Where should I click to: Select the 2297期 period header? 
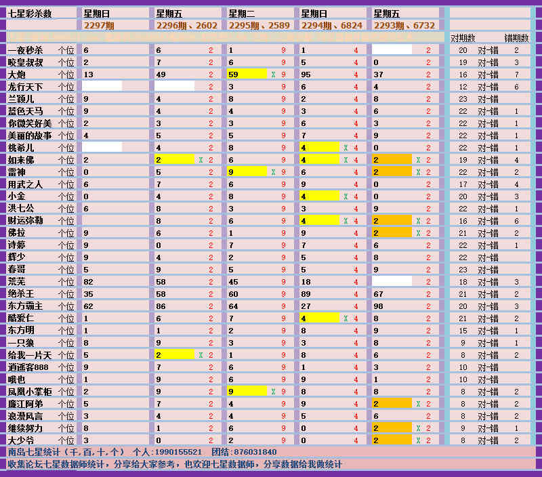[x=99, y=25]
